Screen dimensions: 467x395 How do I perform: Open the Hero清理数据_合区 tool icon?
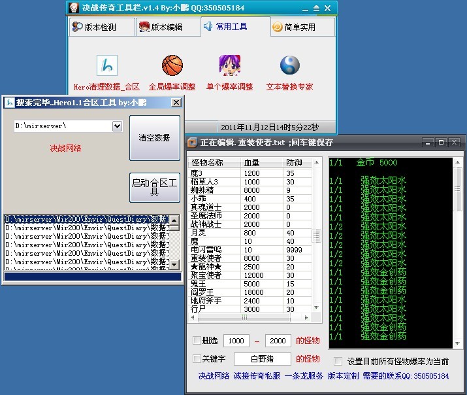pos(106,65)
